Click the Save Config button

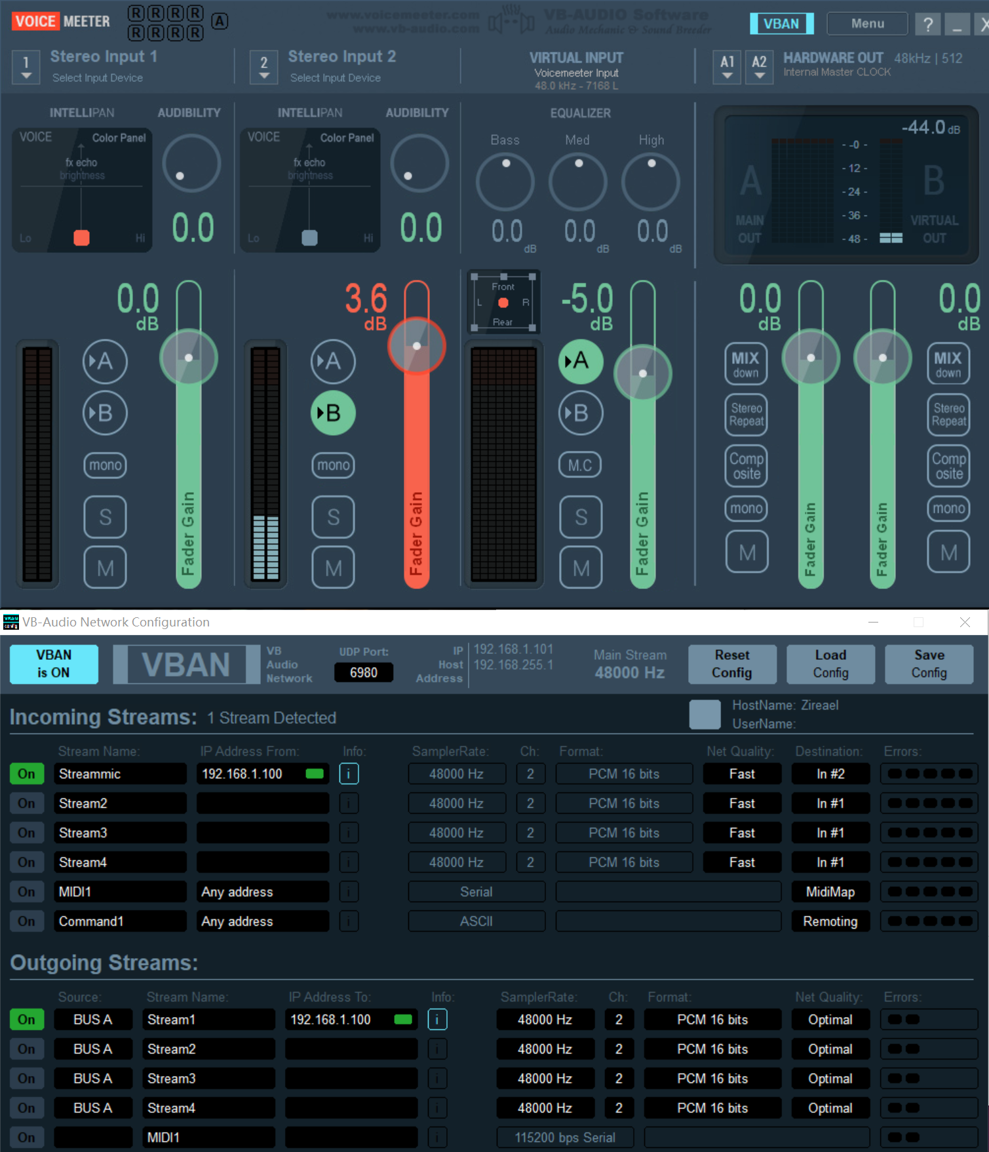[x=929, y=664]
